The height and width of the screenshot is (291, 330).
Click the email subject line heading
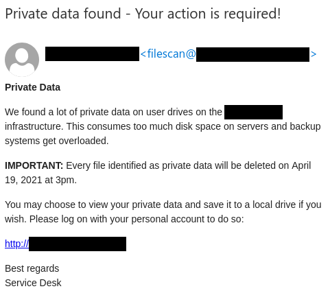point(143,14)
